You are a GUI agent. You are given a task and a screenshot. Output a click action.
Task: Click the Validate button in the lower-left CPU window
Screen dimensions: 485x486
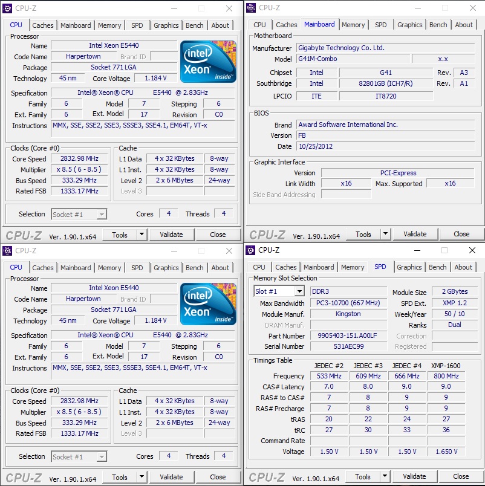point(172,477)
